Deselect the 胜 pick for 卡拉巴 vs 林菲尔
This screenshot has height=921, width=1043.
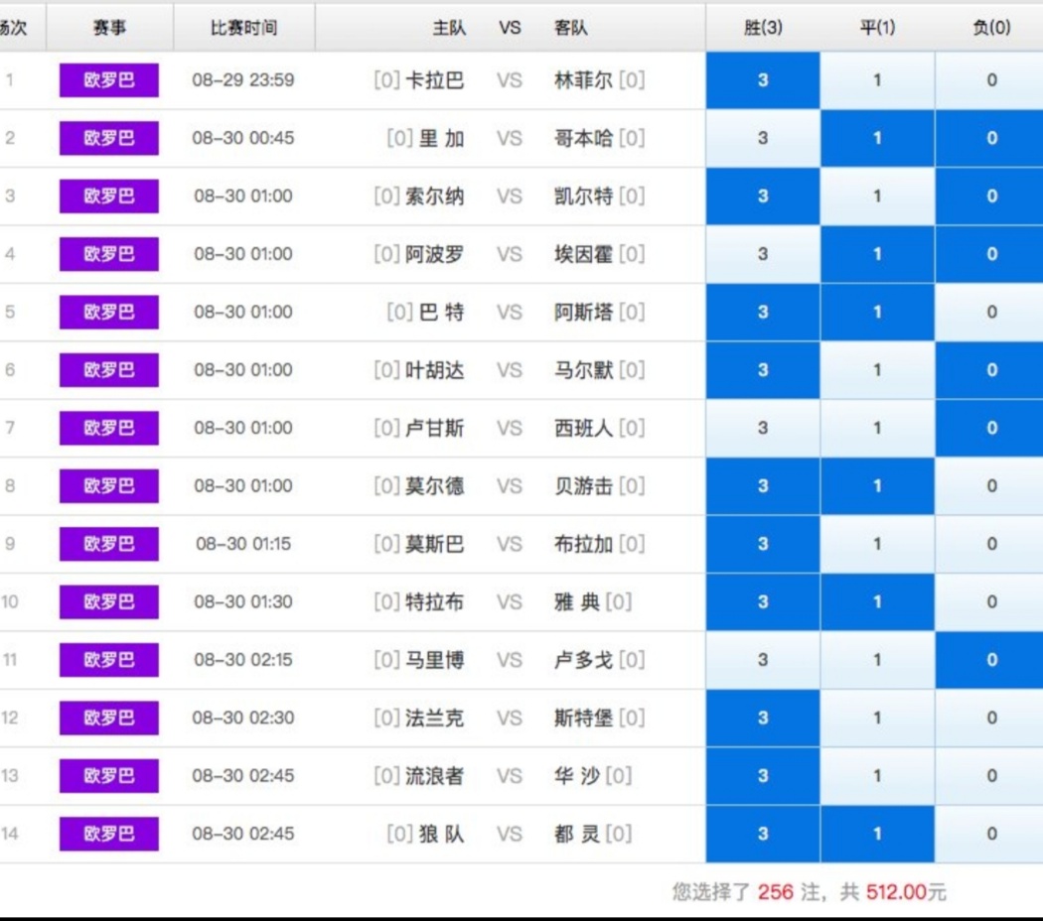(x=761, y=80)
